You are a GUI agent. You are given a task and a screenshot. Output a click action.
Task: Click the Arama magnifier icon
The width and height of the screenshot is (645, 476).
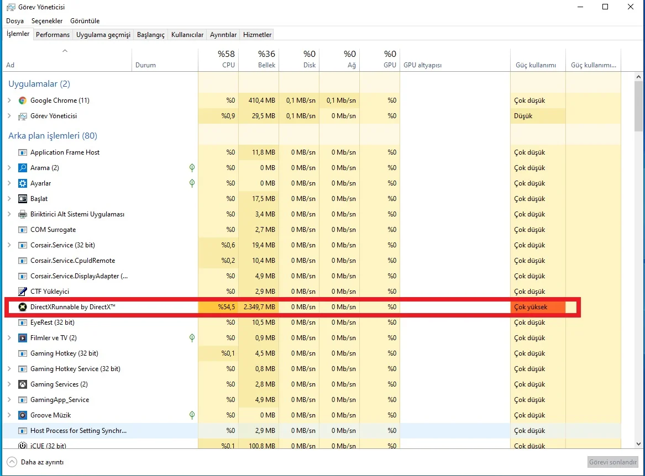coord(23,168)
